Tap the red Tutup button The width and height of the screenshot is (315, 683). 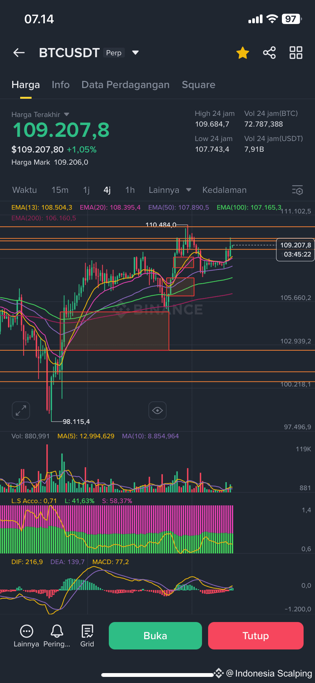click(256, 636)
